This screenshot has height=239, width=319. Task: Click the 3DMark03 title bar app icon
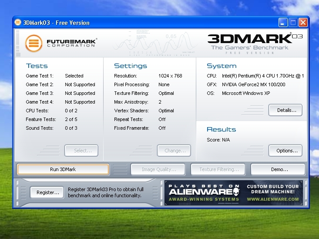[x=18, y=22]
